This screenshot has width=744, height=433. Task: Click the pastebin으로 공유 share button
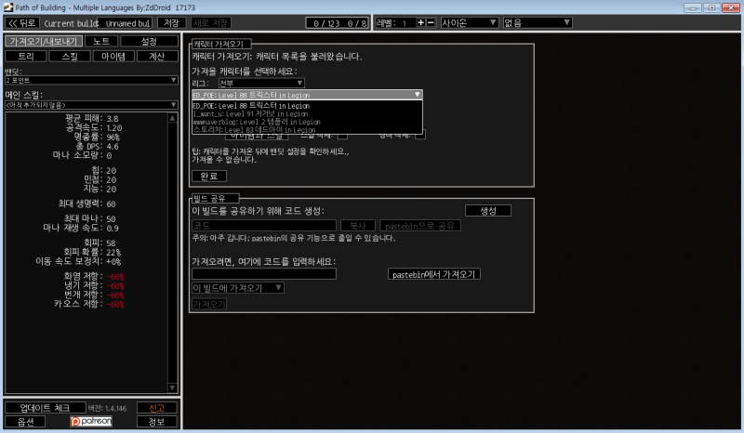(420, 226)
